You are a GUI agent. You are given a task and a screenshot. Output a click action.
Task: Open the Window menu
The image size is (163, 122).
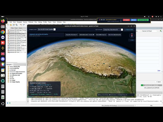[x=59, y=22]
